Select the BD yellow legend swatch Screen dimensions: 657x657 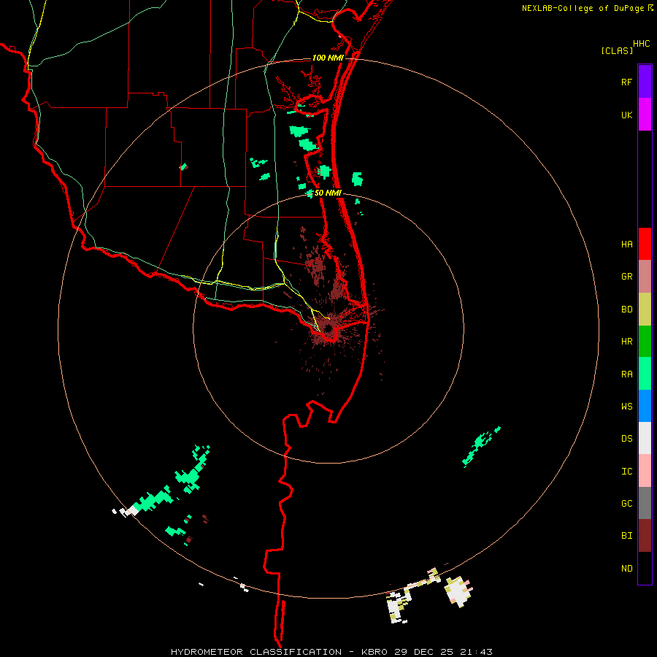645,310
